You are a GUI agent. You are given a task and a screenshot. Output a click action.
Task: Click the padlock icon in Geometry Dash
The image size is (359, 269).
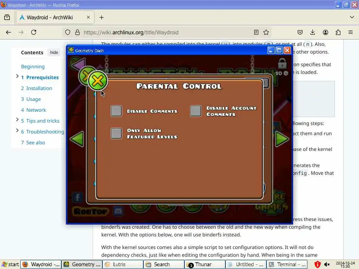tap(282, 64)
